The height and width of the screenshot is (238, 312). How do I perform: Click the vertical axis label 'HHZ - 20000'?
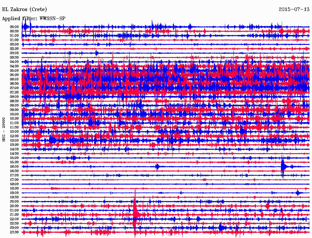[x=4, y=130]
